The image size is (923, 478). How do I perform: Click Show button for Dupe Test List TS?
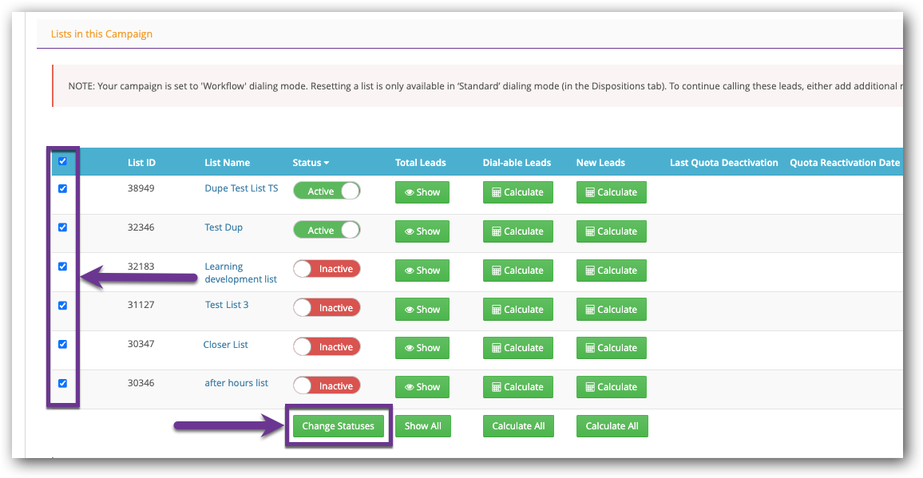tap(422, 192)
